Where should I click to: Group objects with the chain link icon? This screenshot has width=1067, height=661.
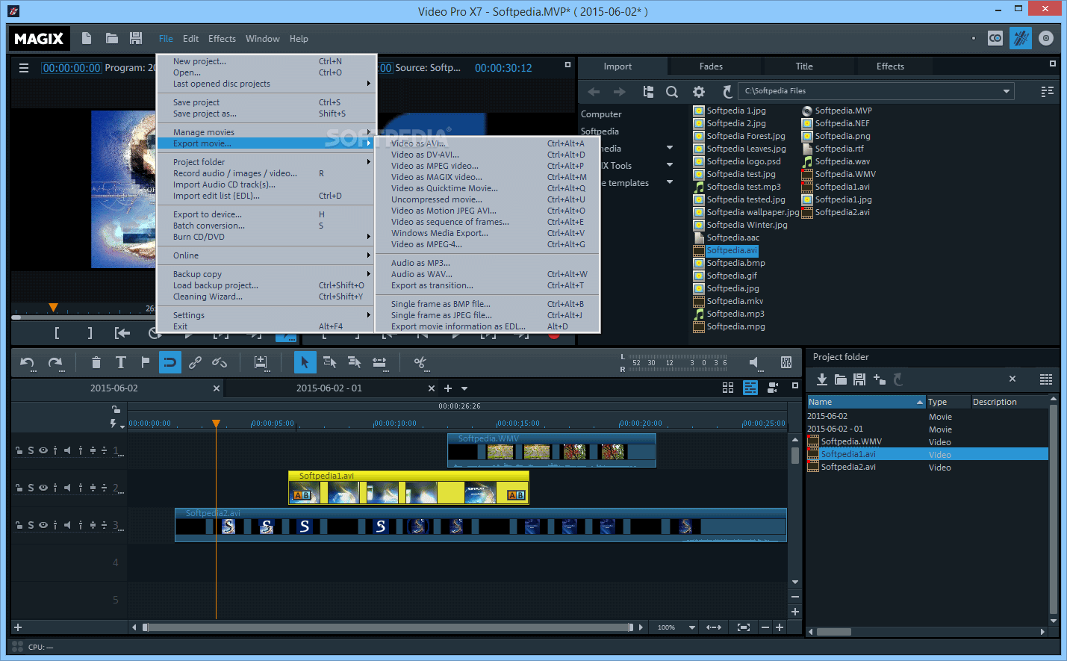pyautogui.click(x=195, y=362)
